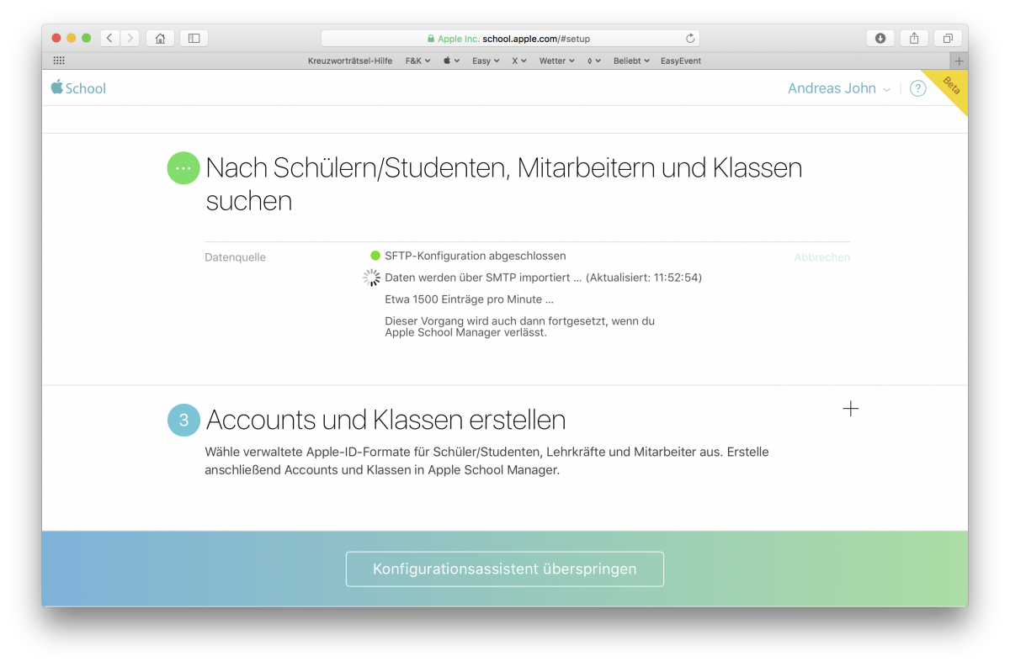1010x667 pixels.
Task: Click the Apple School logo
Action: (78, 87)
